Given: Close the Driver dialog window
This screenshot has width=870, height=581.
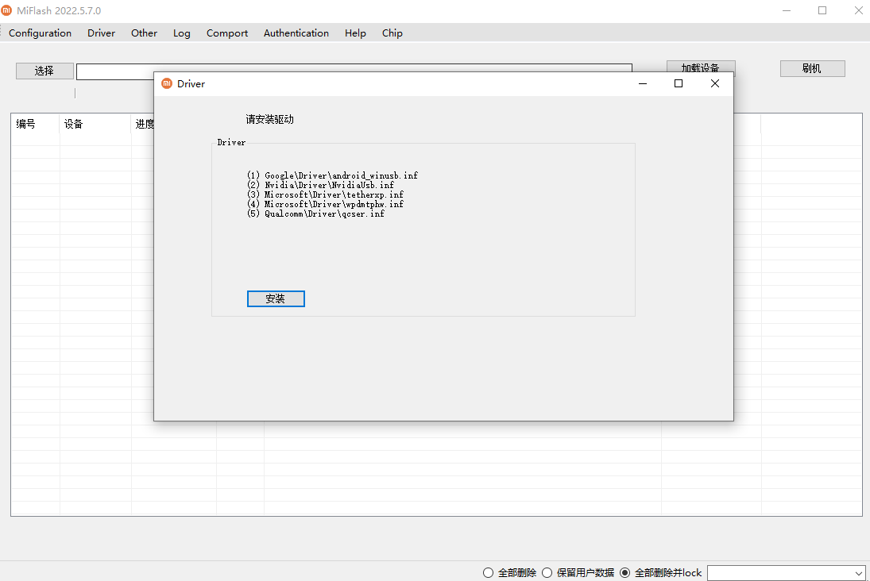Looking at the screenshot, I should point(714,83).
